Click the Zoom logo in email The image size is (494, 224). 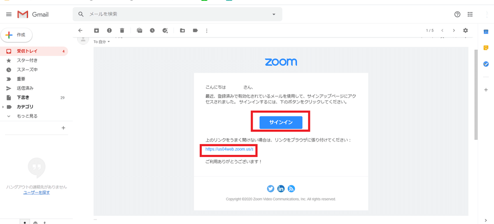(x=281, y=62)
